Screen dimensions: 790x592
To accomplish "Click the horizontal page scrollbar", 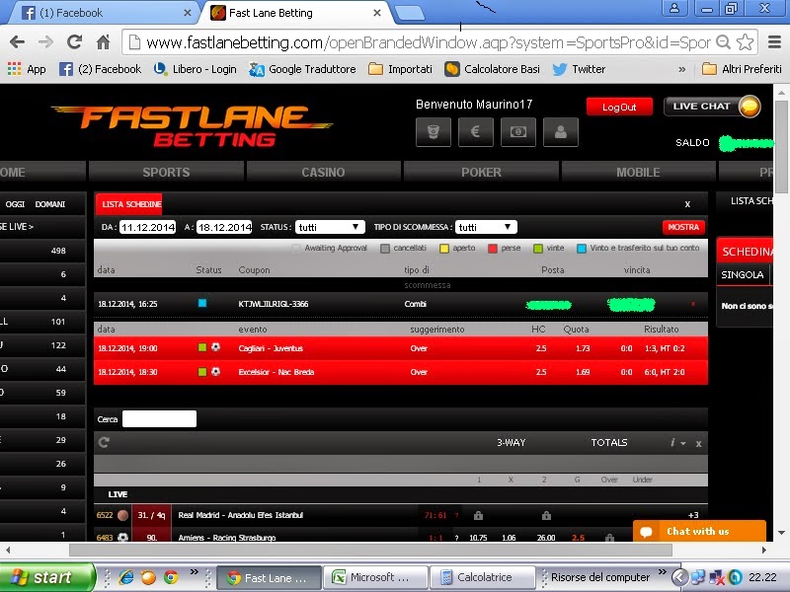I will tap(370, 550).
